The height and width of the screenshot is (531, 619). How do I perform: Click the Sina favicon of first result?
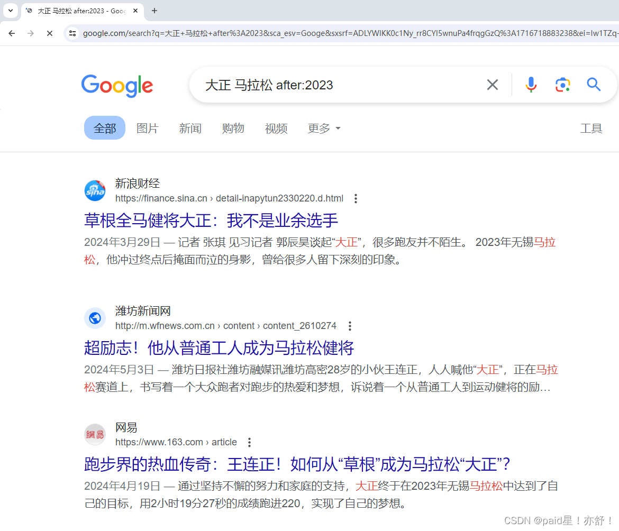click(95, 190)
